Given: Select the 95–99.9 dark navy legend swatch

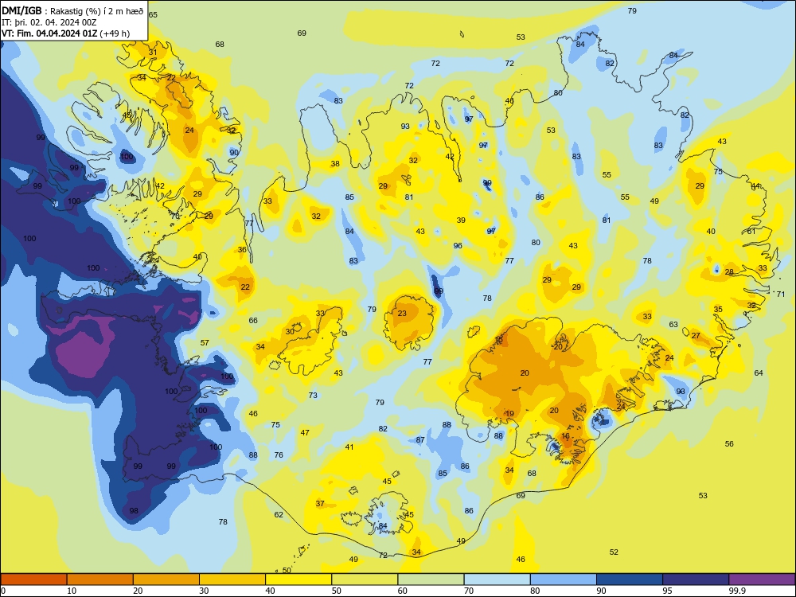Looking at the screenshot, I should click(696, 579).
